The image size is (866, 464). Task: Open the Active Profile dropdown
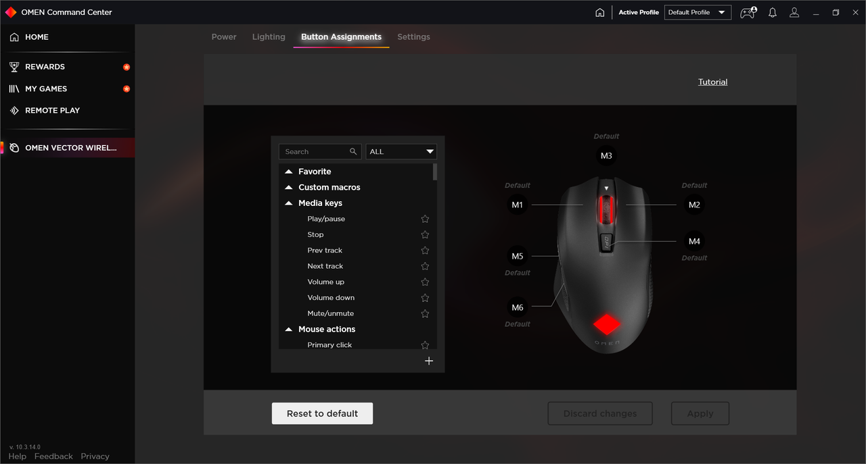[698, 12]
